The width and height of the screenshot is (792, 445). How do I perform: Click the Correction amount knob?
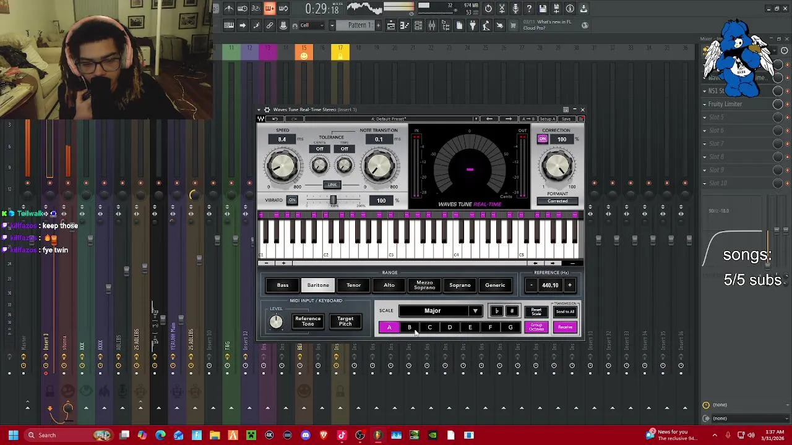tap(557, 164)
